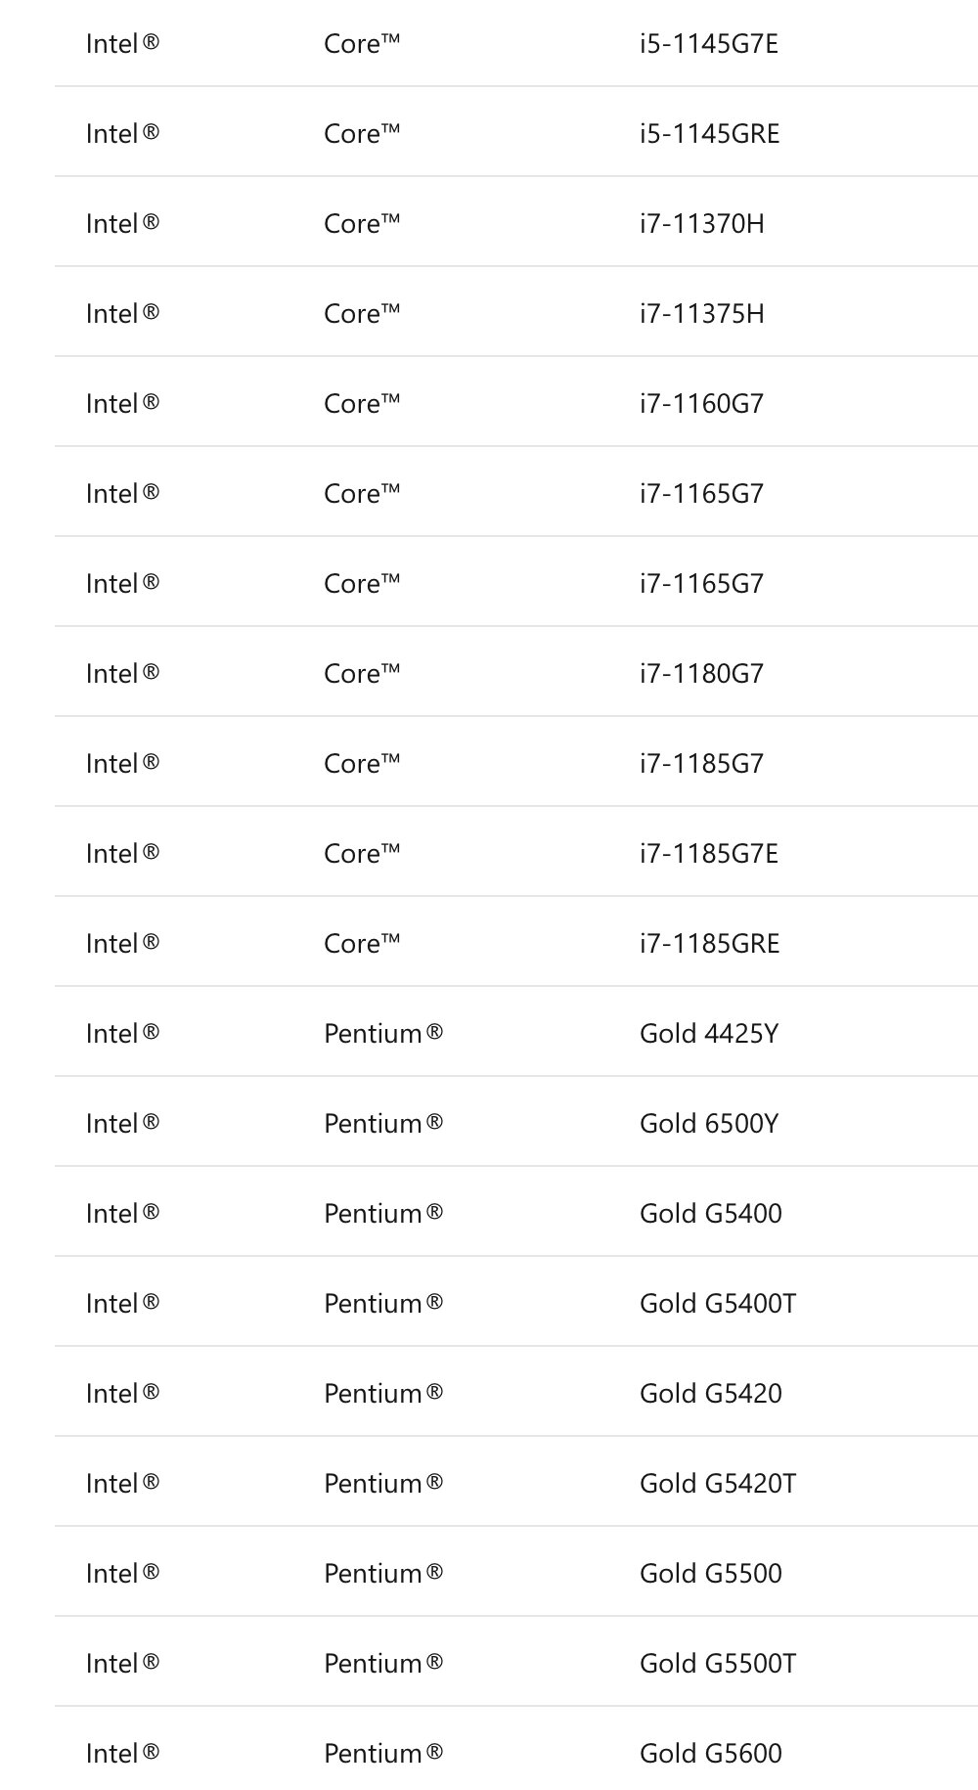Click the Gold 4425Y model cell

coord(709,1034)
